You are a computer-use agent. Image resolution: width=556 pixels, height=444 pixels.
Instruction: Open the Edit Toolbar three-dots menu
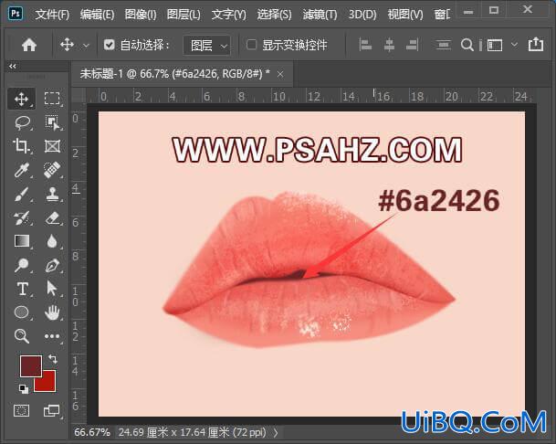[52, 336]
